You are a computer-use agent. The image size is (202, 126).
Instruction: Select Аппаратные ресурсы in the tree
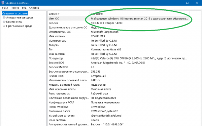pyautogui.click(x=20, y=17)
